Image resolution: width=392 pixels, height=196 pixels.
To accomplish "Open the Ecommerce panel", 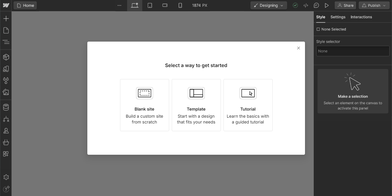I will (x=6, y=142).
